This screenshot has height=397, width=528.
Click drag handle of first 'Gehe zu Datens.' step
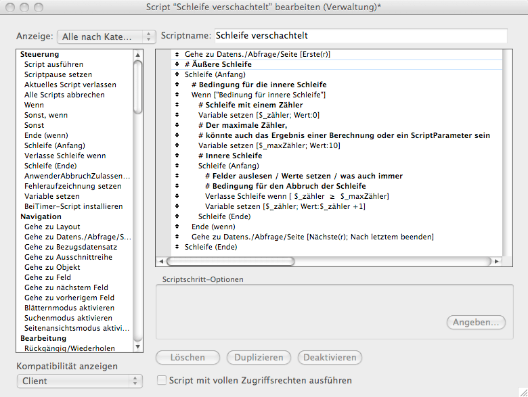coord(177,54)
